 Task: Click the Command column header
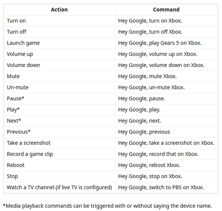click(166, 10)
